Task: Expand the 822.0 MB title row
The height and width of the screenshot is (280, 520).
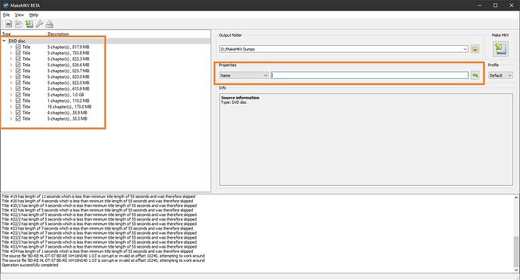Action: click(x=11, y=83)
